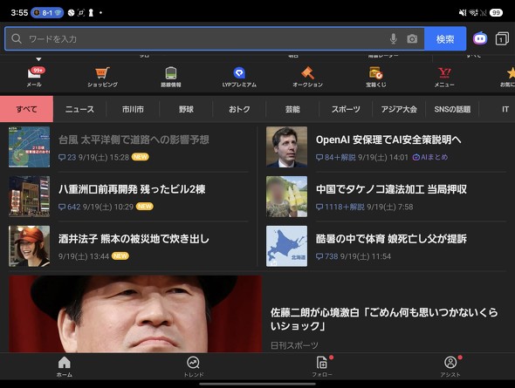Open the train route information icon
The height and width of the screenshot is (388, 515).
pos(171,77)
